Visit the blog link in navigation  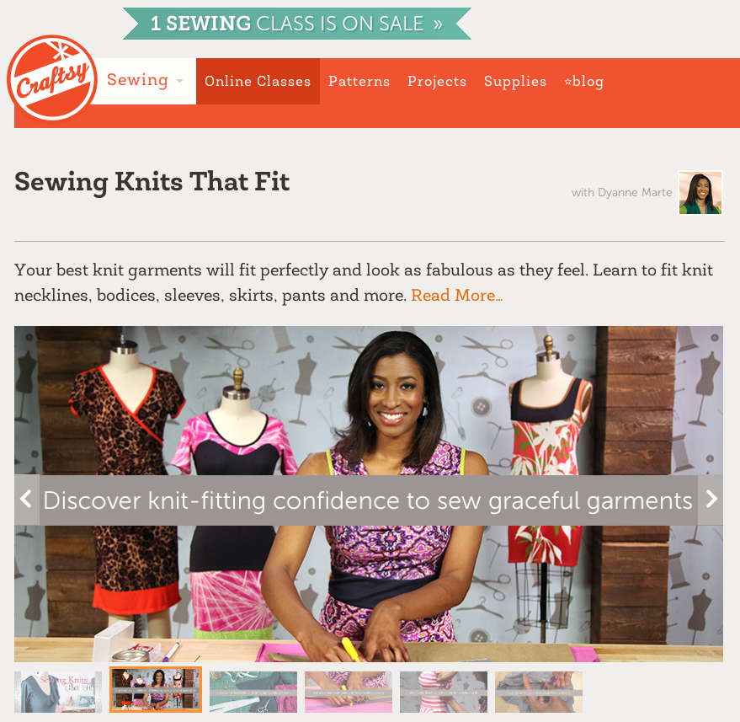click(583, 81)
